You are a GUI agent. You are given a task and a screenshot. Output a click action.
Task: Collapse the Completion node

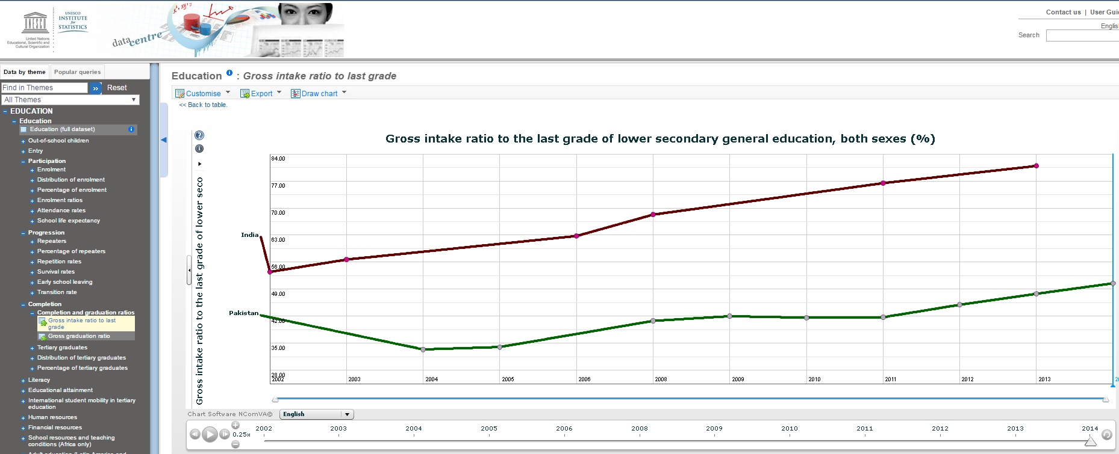[23, 305]
